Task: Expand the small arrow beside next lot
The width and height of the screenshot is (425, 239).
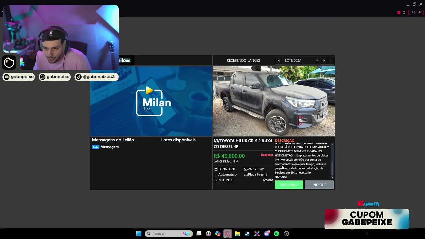Action: click(x=331, y=60)
